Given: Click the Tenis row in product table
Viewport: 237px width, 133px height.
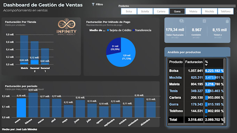Looking at the screenshot, I should [196, 91].
